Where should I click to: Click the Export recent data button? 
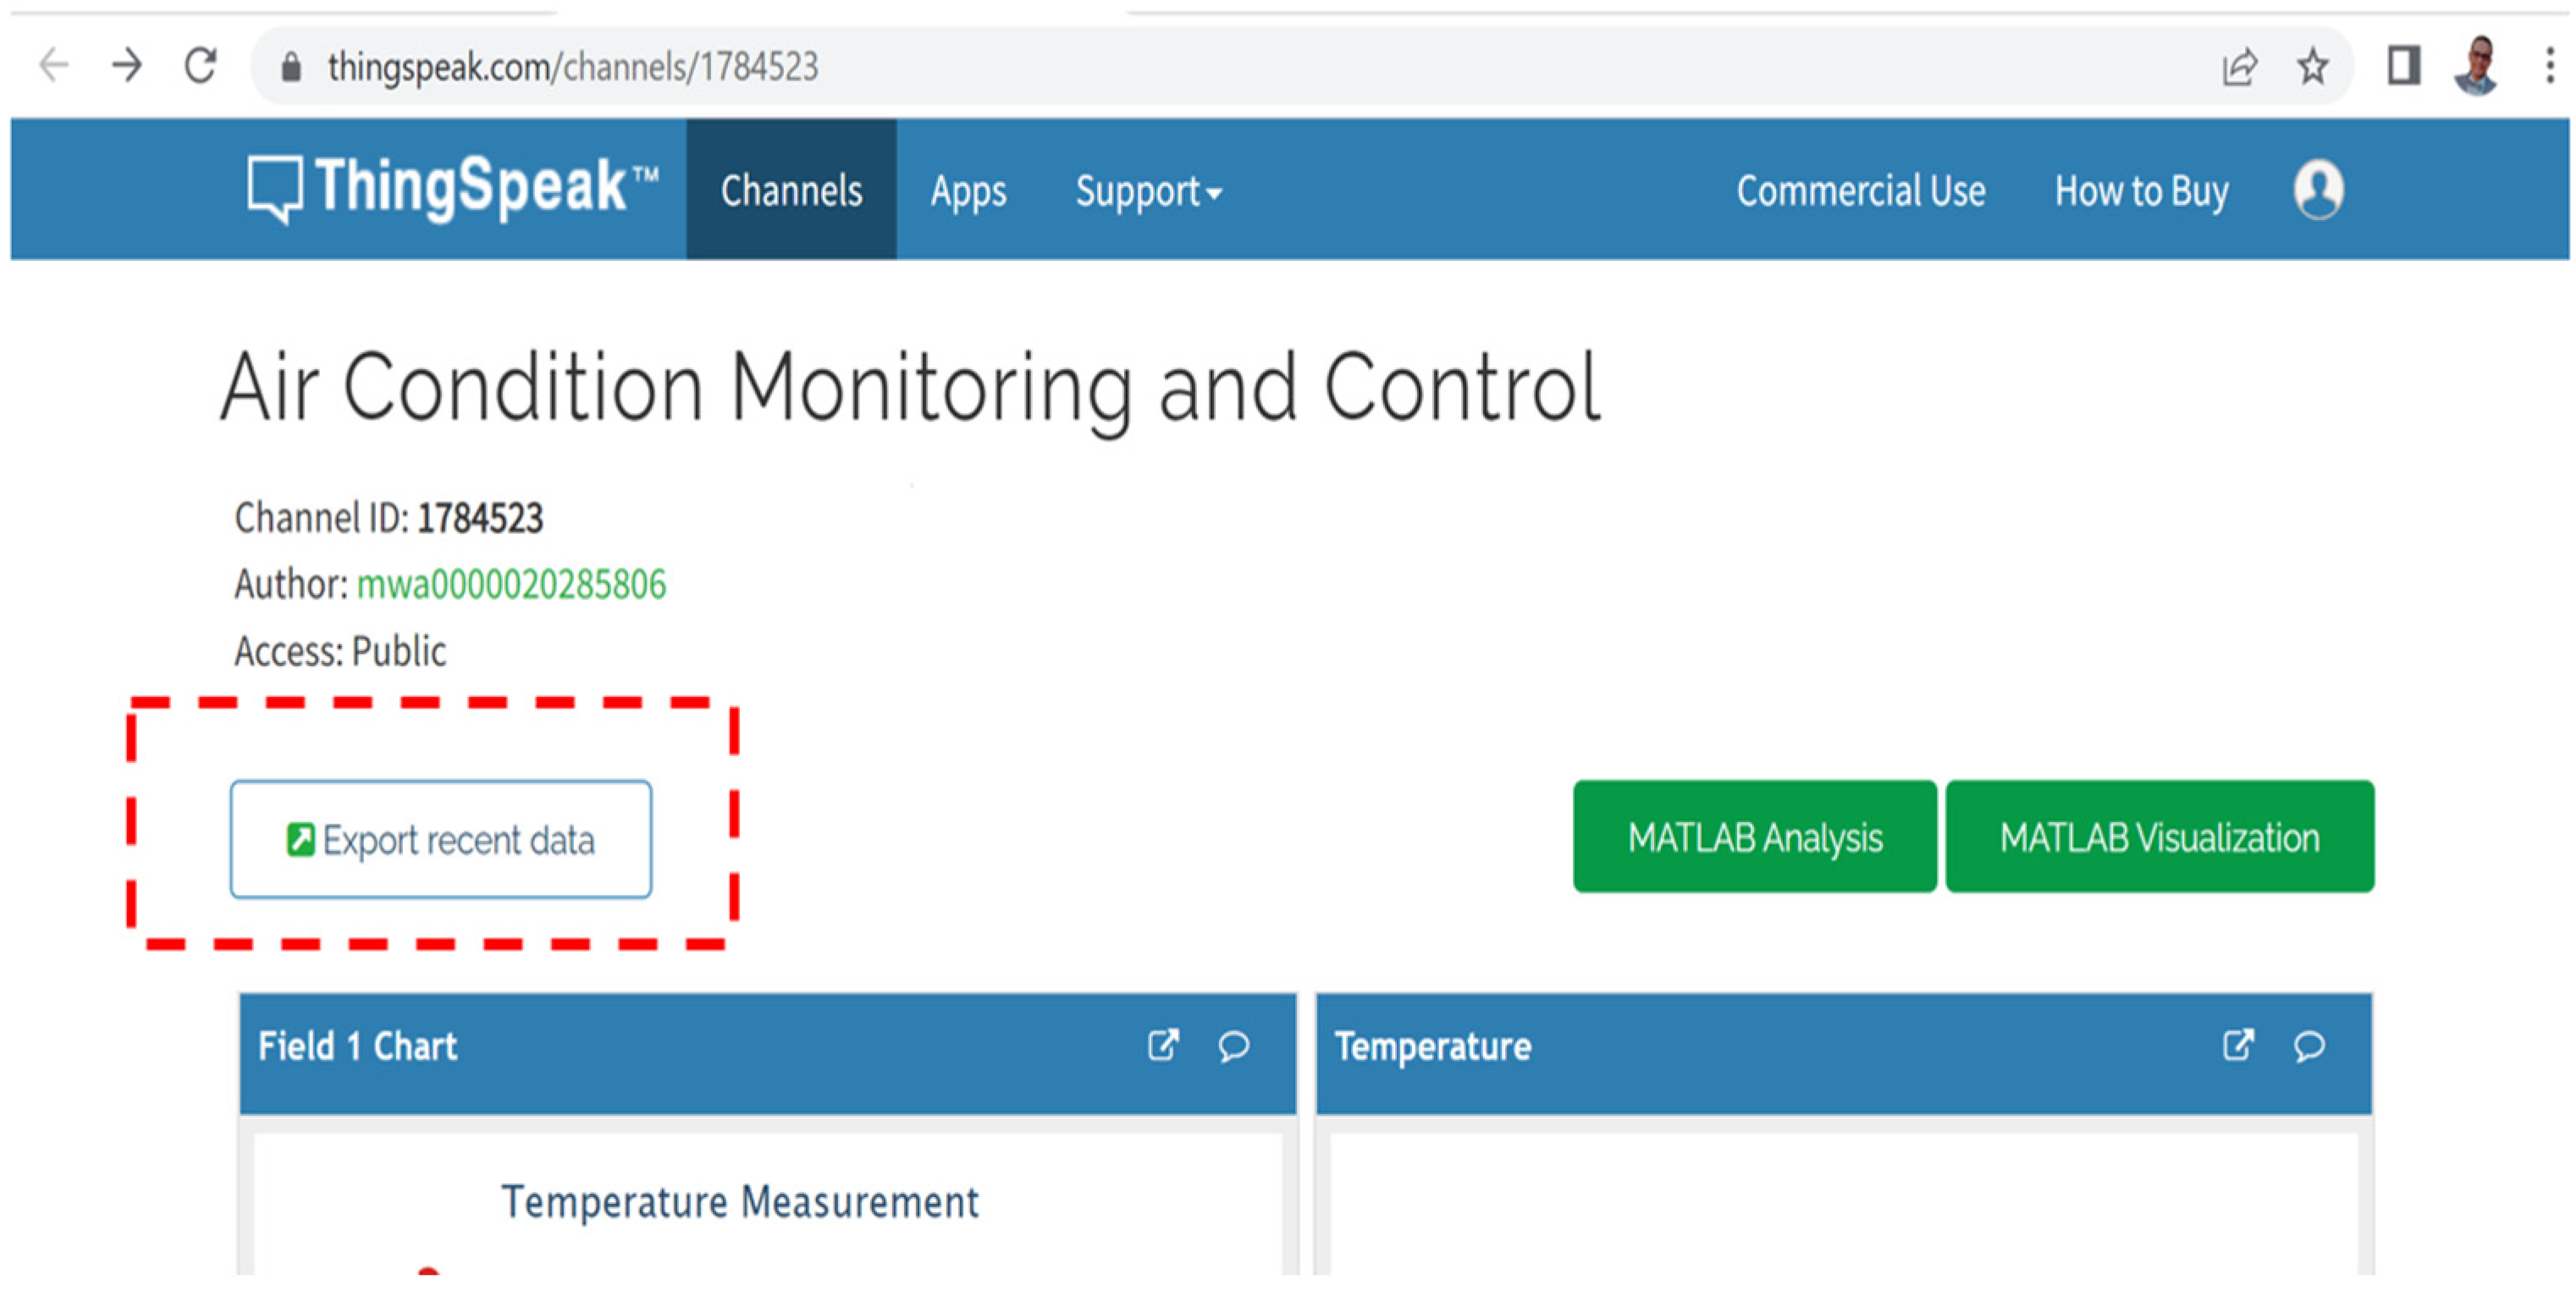(441, 839)
